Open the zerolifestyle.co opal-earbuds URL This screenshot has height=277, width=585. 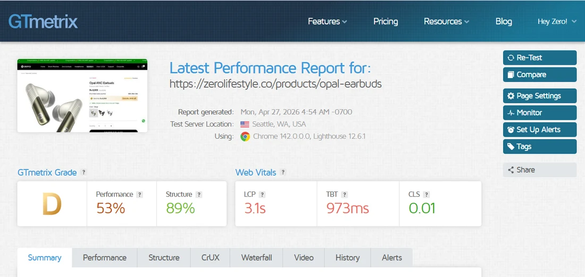[x=275, y=84]
